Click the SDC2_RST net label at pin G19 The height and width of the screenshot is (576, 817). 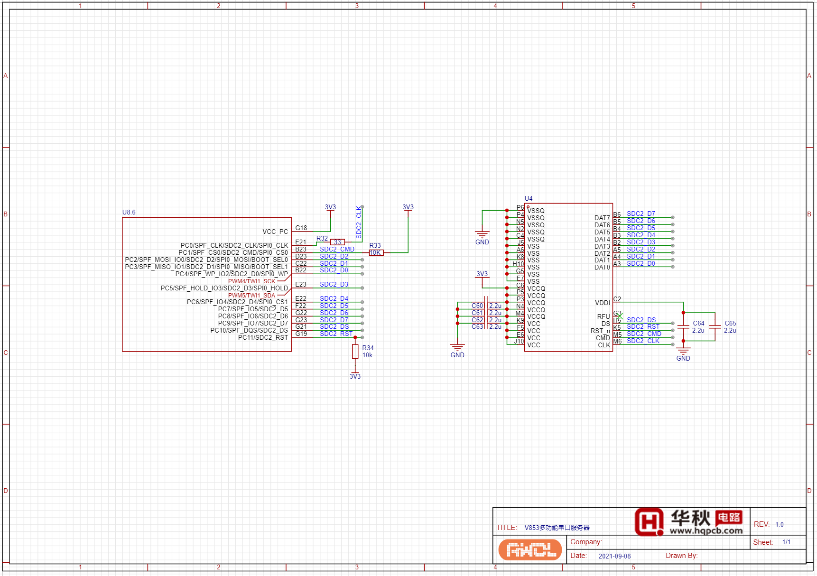[x=336, y=334]
